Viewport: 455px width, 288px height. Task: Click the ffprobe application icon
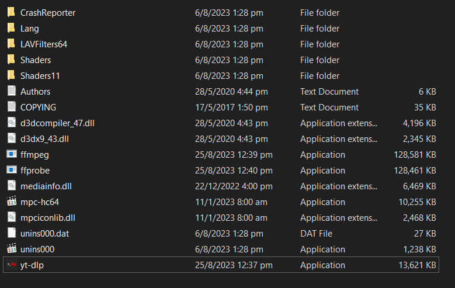tap(12, 170)
